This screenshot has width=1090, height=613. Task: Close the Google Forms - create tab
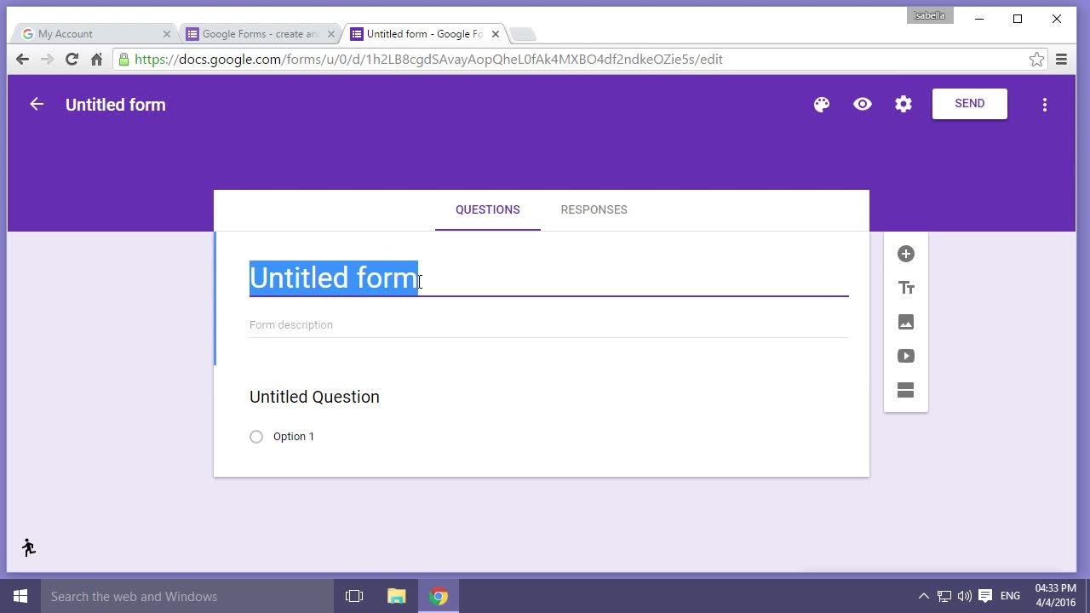[x=331, y=34]
